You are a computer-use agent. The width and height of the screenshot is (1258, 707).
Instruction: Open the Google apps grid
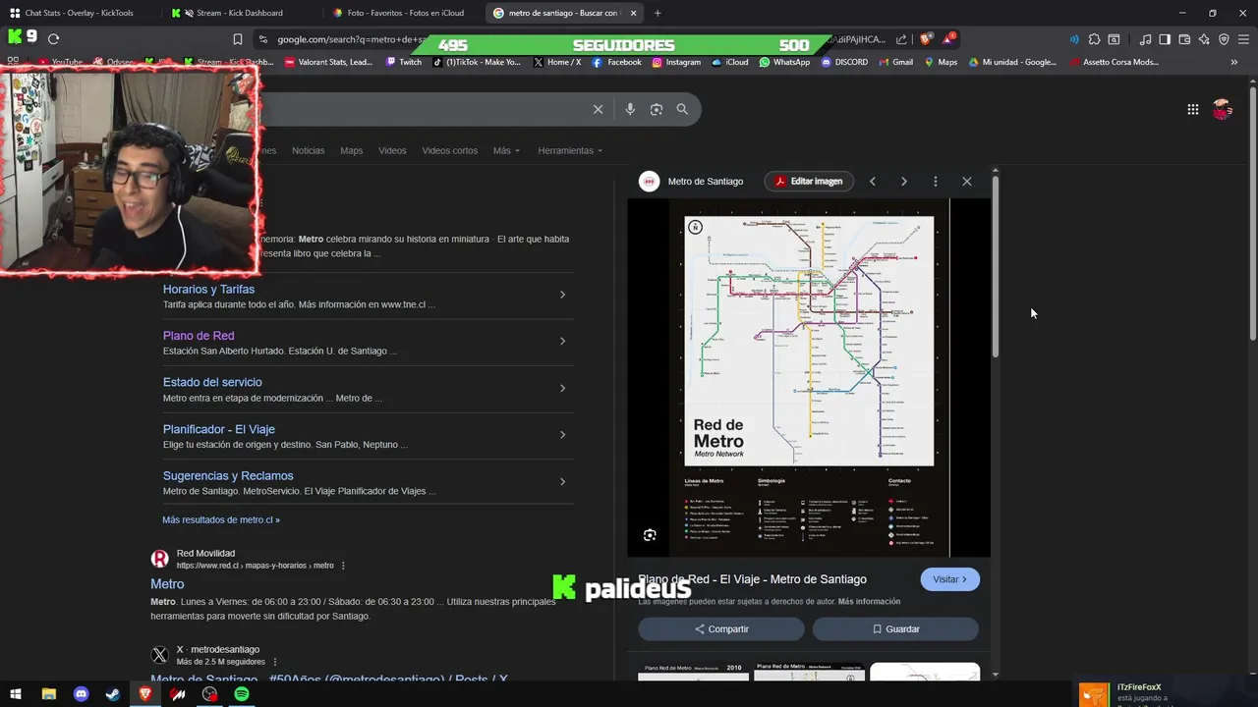1192,110
